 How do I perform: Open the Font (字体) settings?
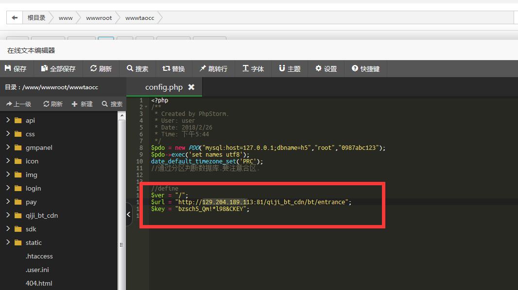pyautogui.click(x=253, y=69)
